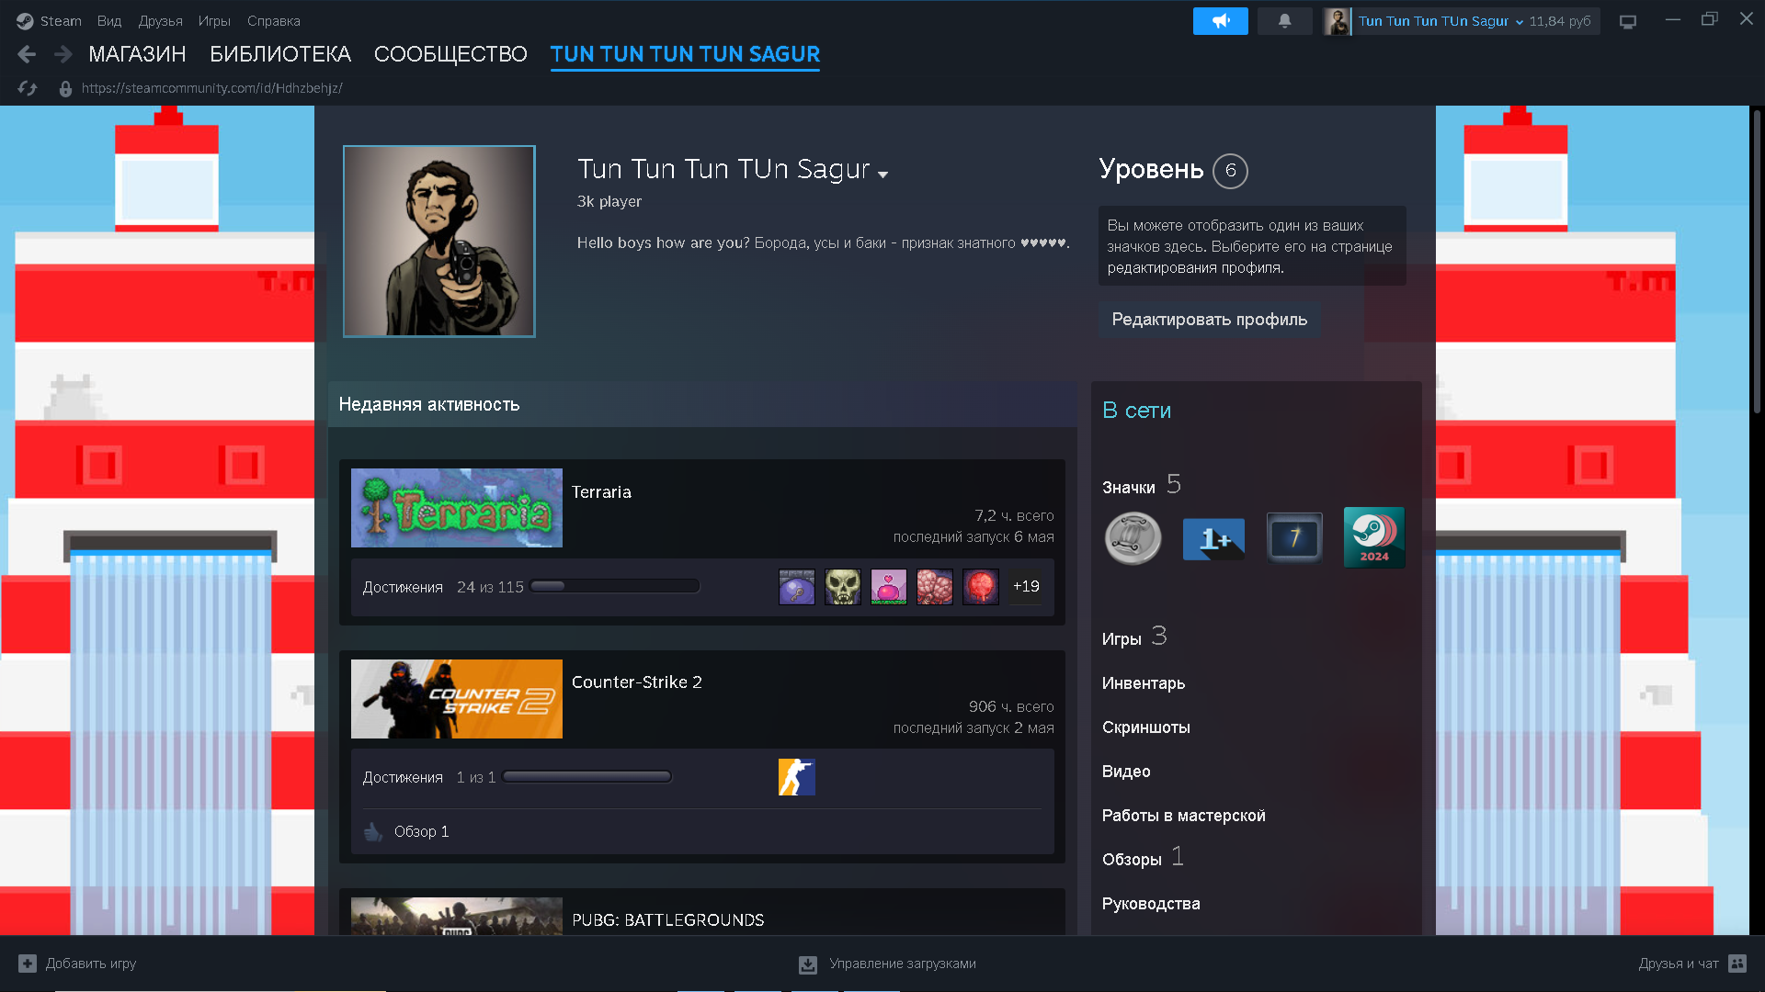Open the Уровень level link
Screen dimensions: 1765x992
(x=1151, y=170)
